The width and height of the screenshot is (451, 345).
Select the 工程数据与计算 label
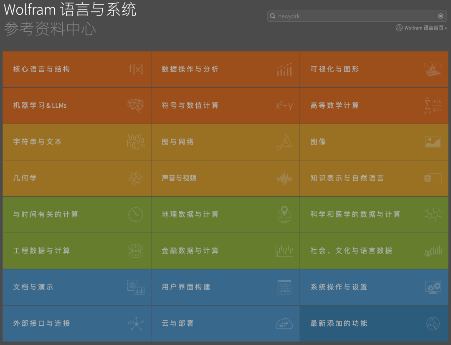(x=41, y=251)
